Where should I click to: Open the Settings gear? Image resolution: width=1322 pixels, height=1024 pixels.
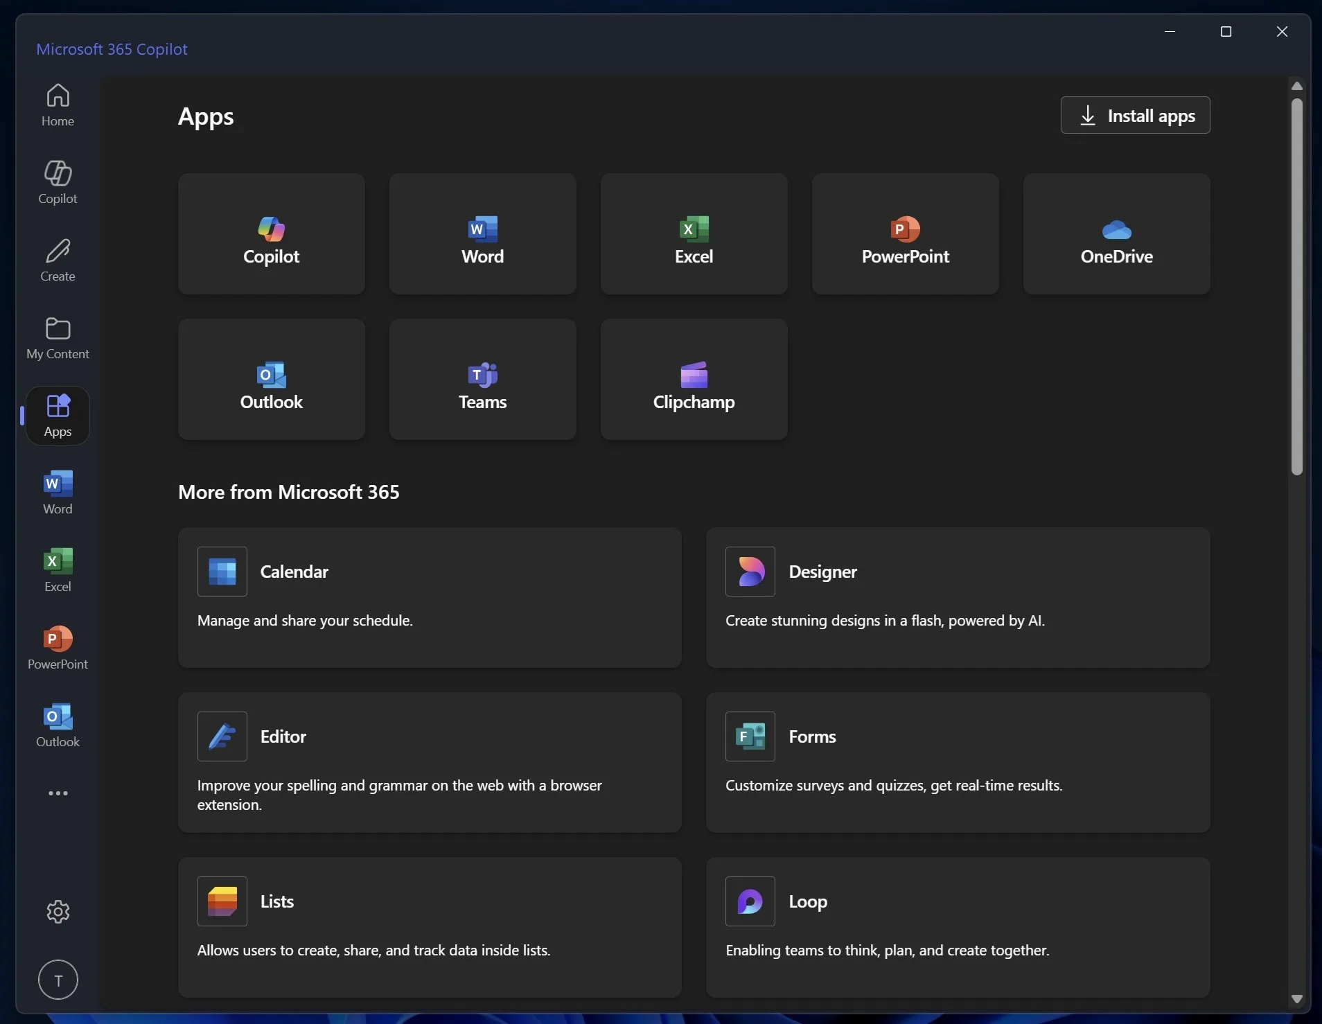(x=58, y=911)
